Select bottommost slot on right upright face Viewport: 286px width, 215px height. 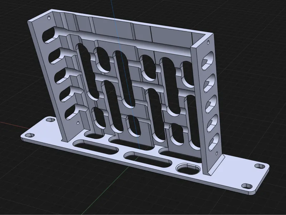214,142
